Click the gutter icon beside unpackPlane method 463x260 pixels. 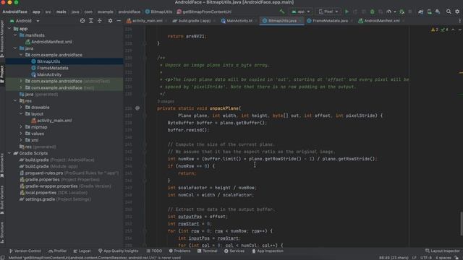coord(137,108)
